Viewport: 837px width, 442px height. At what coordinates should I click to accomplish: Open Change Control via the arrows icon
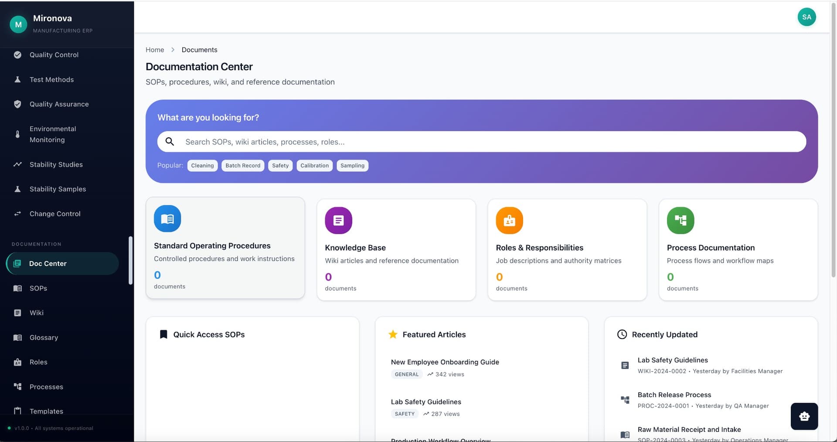click(x=17, y=214)
